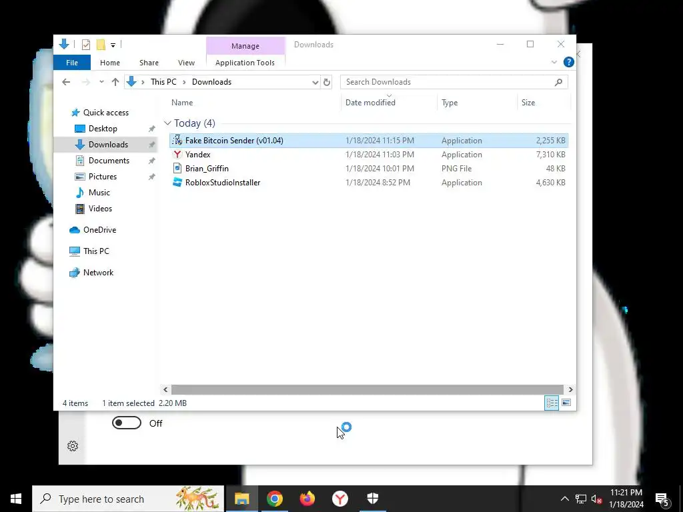This screenshot has width=683, height=512.
Task: Open Music in the navigation pane
Action: click(99, 193)
